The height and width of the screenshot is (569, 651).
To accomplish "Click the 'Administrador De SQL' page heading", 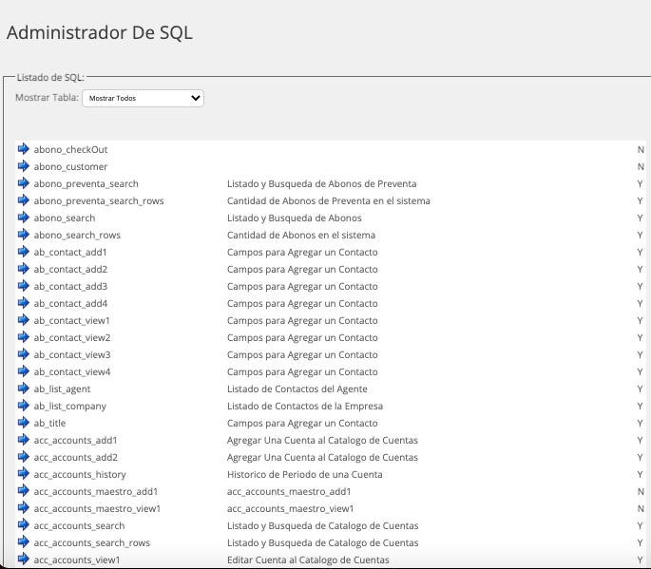I will [100, 33].
